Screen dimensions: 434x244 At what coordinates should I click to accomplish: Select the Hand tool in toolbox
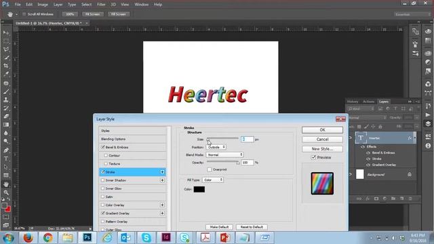coord(6,184)
